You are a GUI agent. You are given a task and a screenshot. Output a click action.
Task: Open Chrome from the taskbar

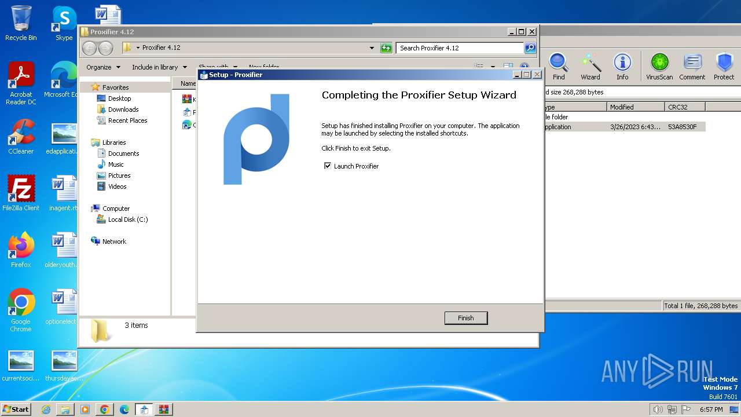[104, 409]
